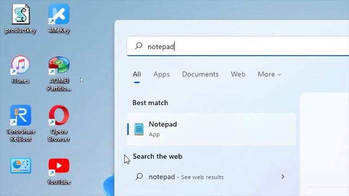Switch to the Documents filter tab
The image size is (349, 196).
(x=200, y=74)
